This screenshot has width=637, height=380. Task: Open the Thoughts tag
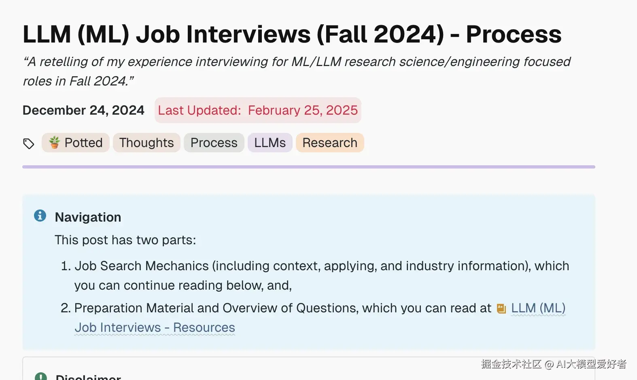point(147,143)
